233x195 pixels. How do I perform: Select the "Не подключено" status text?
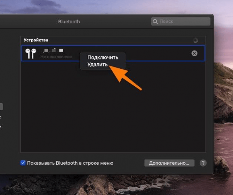point(56,57)
